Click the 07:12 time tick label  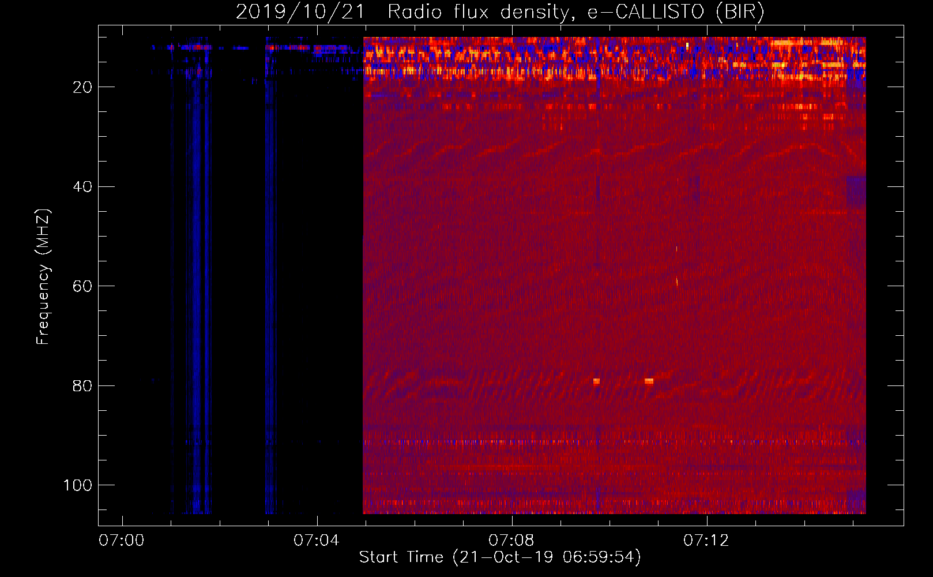click(706, 541)
